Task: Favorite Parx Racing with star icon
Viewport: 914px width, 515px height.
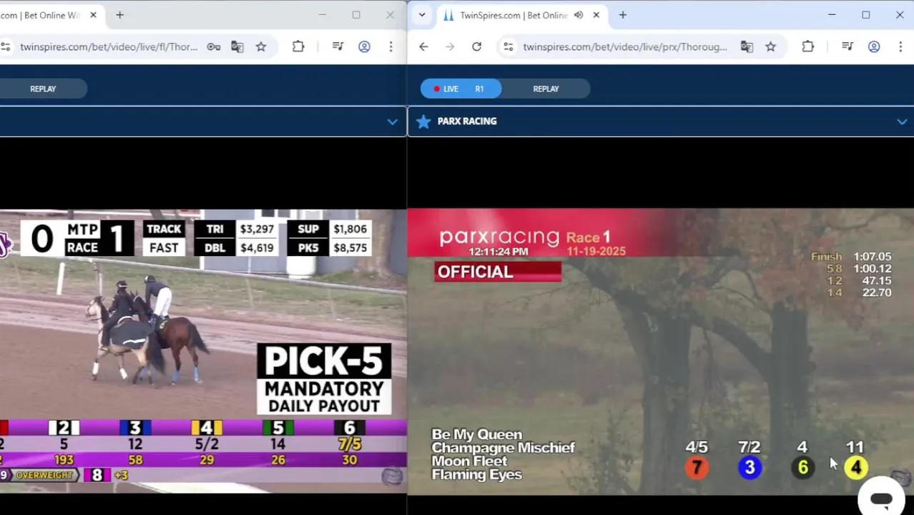Action: [x=423, y=121]
